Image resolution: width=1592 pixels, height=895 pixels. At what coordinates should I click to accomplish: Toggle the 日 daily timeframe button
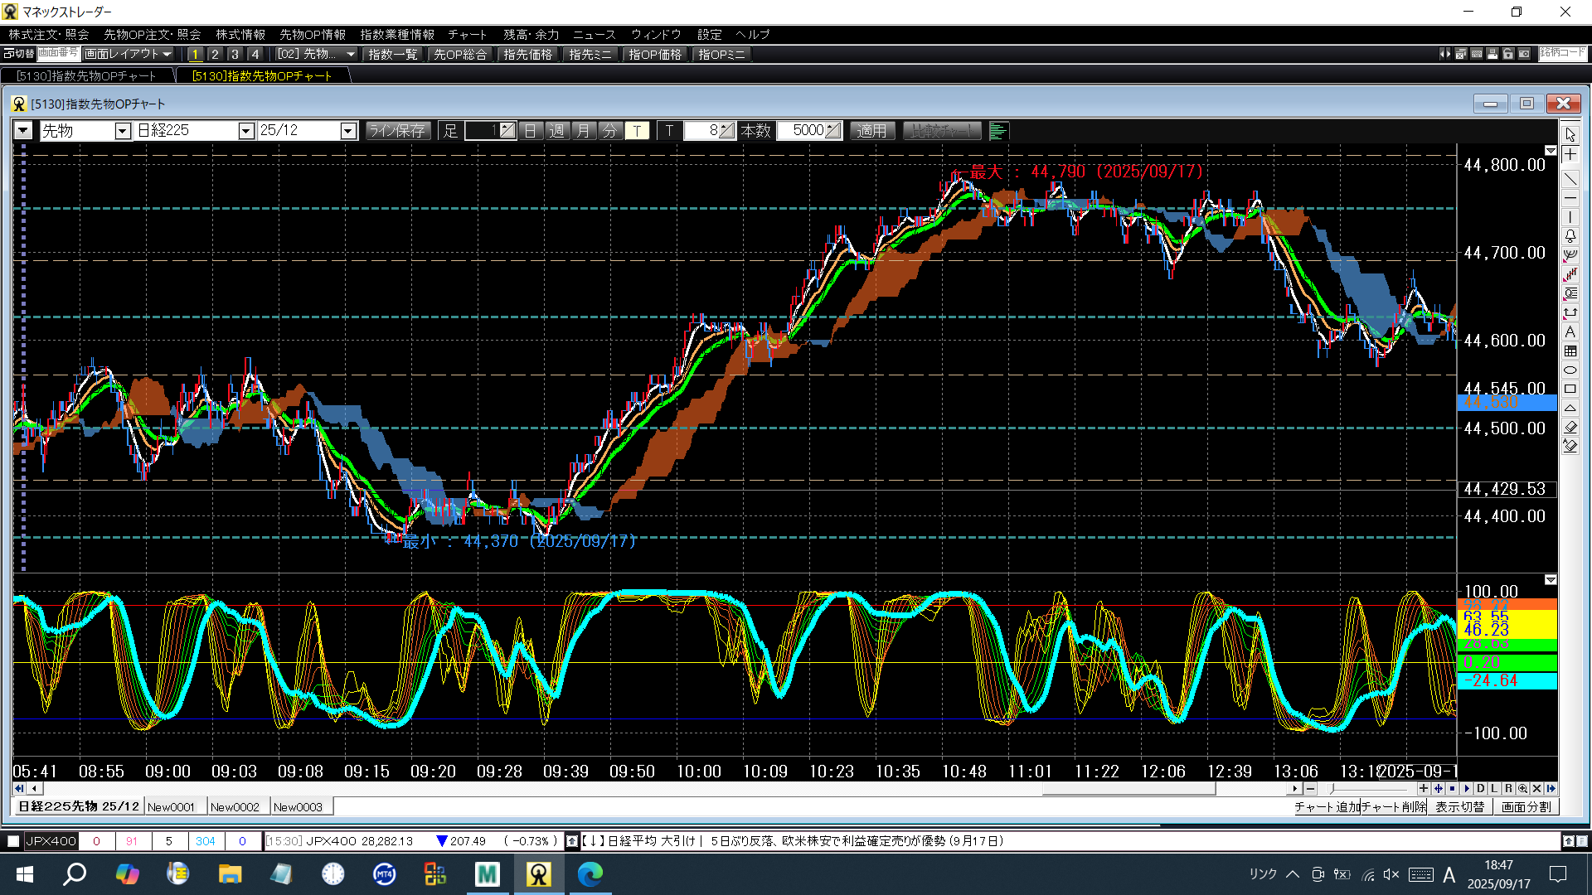(x=531, y=131)
